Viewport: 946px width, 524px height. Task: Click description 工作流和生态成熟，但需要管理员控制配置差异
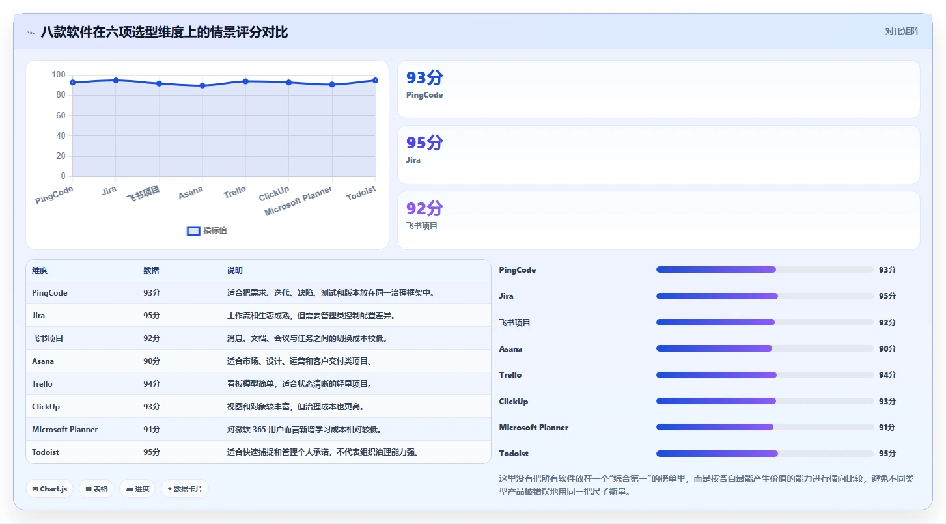[x=311, y=316]
